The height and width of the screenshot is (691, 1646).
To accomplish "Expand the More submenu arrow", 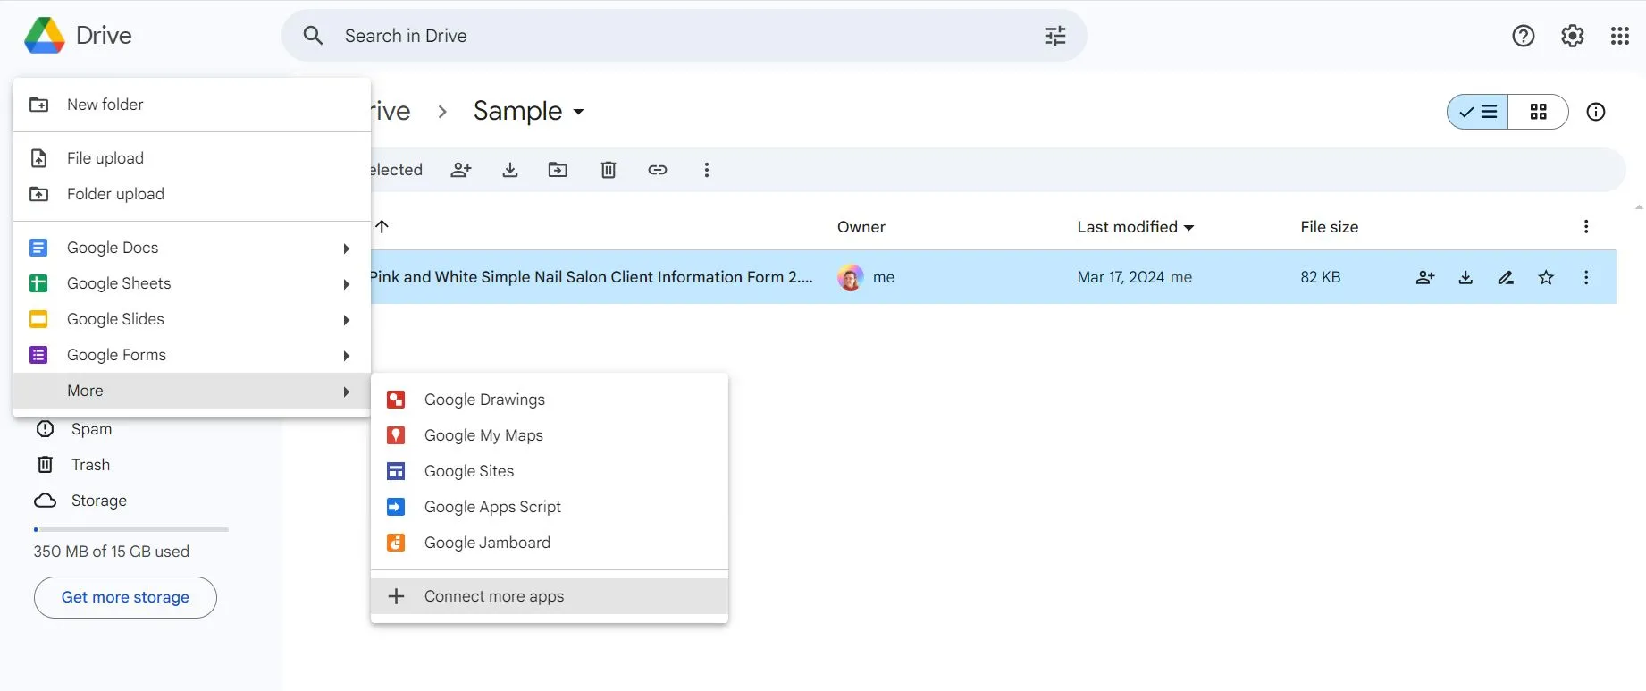I will (x=346, y=392).
